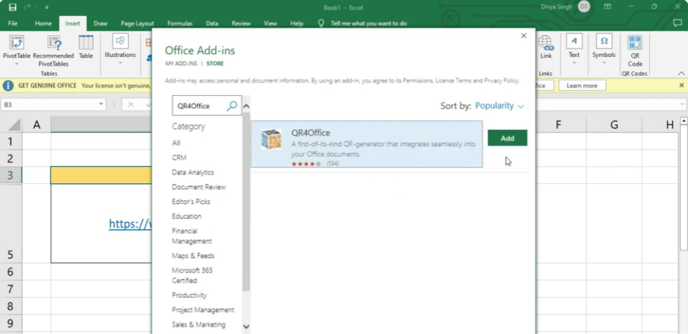Switch to MY ADD-INS tab
This screenshot has width=688, height=334.
(x=181, y=64)
